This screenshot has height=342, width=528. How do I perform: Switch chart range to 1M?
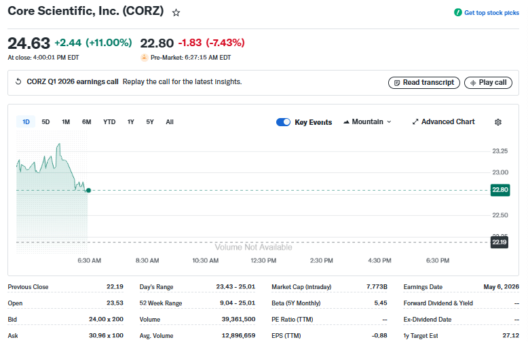66,122
